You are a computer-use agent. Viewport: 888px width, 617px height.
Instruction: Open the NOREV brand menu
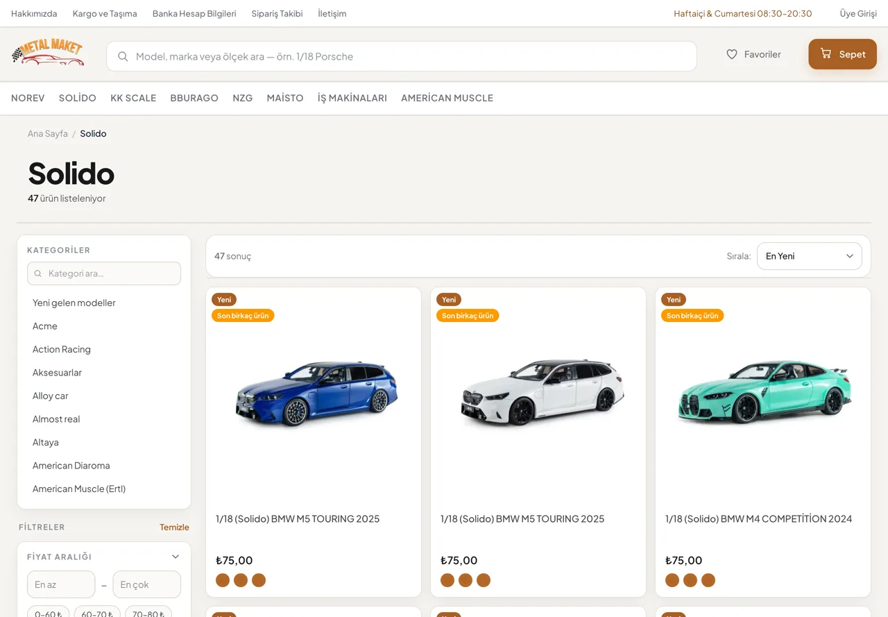tap(28, 98)
